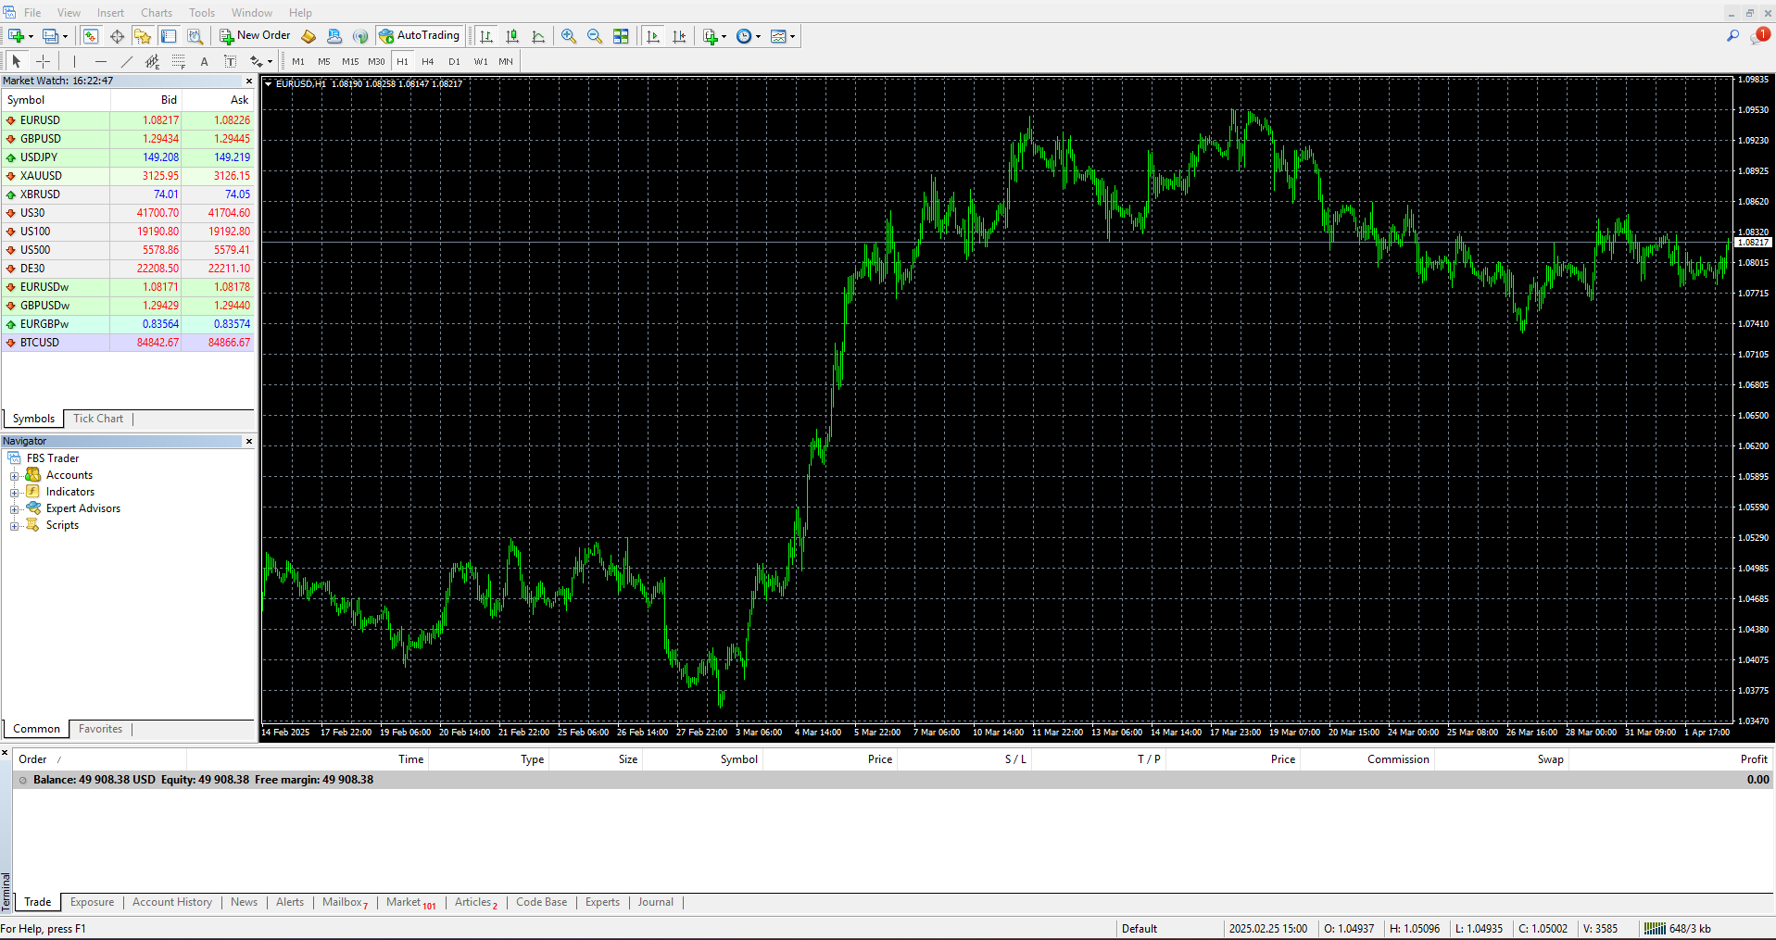1776x940 pixels.
Task: Zoom in on the chart
Action: 569,36
